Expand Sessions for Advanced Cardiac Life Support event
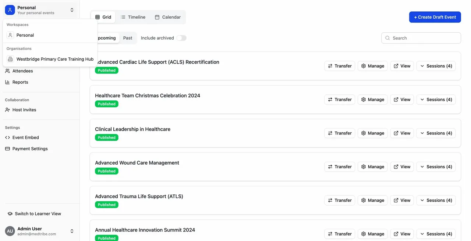Screen dimensions: 471x241 coord(436,66)
